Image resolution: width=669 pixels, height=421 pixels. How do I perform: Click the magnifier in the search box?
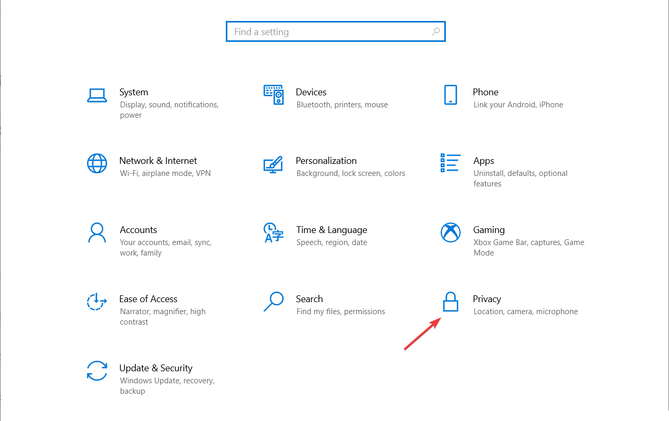point(435,32)
